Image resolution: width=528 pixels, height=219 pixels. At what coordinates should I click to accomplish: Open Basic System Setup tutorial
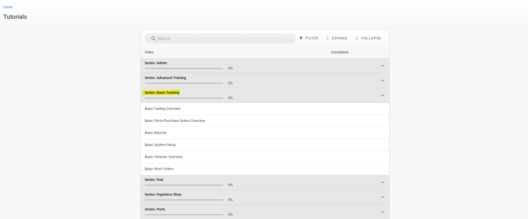(x=160, y=145)
